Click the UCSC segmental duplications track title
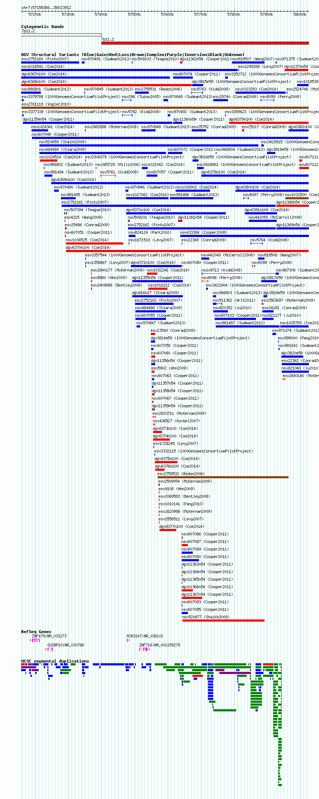Image resolution: width=319 pixels, height=799 pixels. tap(55, 661)
